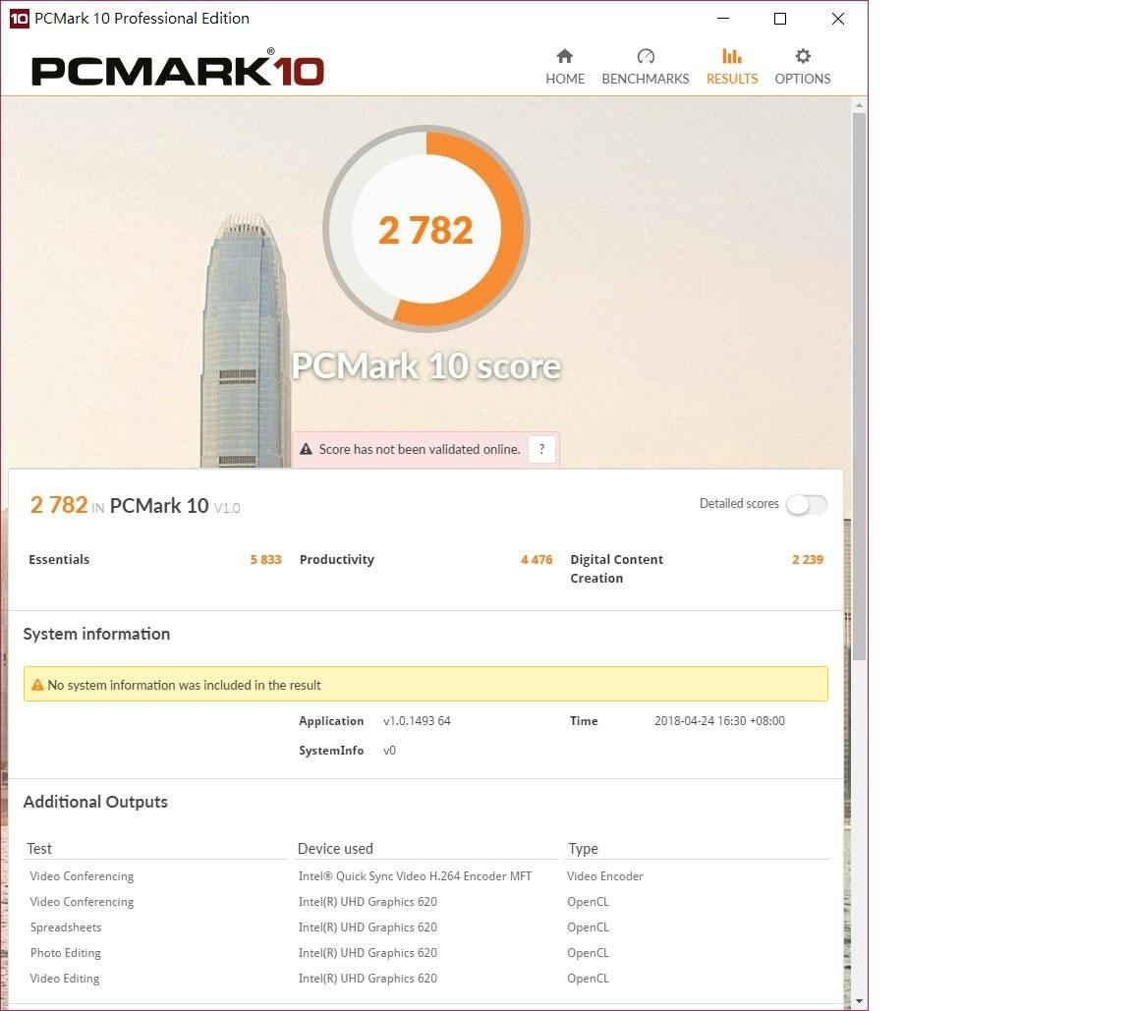The height and width of the screenshot is (1011, 1132).
Task: Click the Video Encoder type cell
Action: coord(605,876)
